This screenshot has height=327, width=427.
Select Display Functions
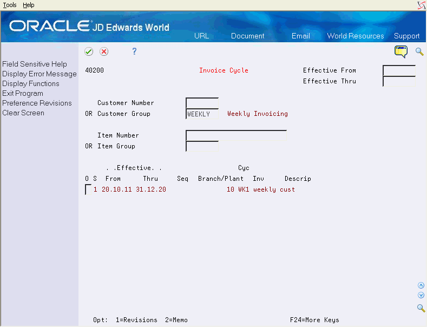tap(31, 84)
